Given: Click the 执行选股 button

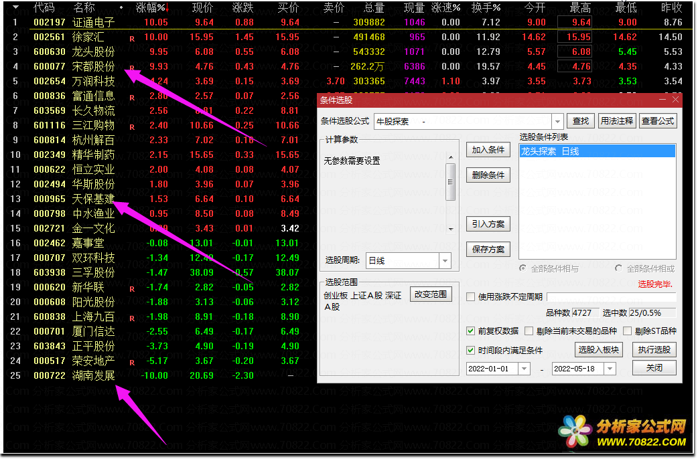Looking at the screenshot, I should coord(654,350).
